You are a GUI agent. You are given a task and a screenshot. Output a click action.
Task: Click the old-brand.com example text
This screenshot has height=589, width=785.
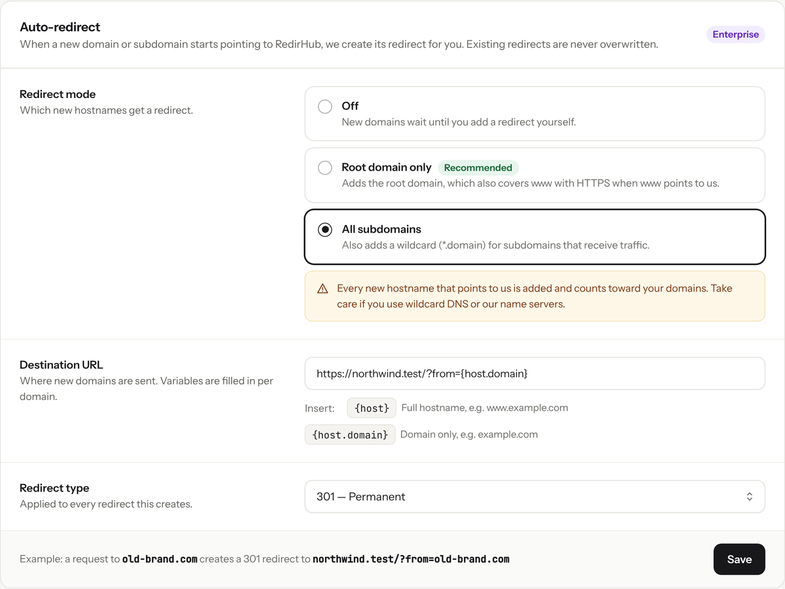pyautogui.click(x=160, y=559)
